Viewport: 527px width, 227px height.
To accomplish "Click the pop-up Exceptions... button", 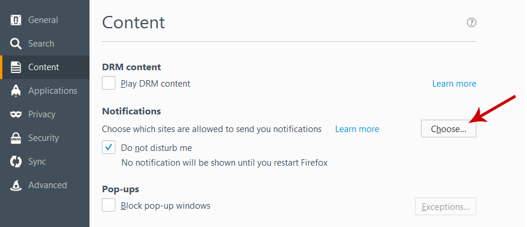I will click(446, 206).
